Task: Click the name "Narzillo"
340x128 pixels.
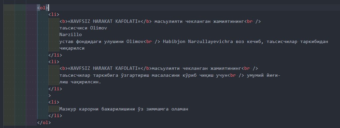Action: 71,35
